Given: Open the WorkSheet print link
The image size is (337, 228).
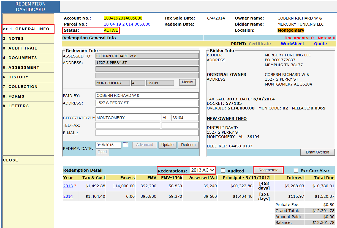Looking at the screenshot, I should click(x=292, y=44).
